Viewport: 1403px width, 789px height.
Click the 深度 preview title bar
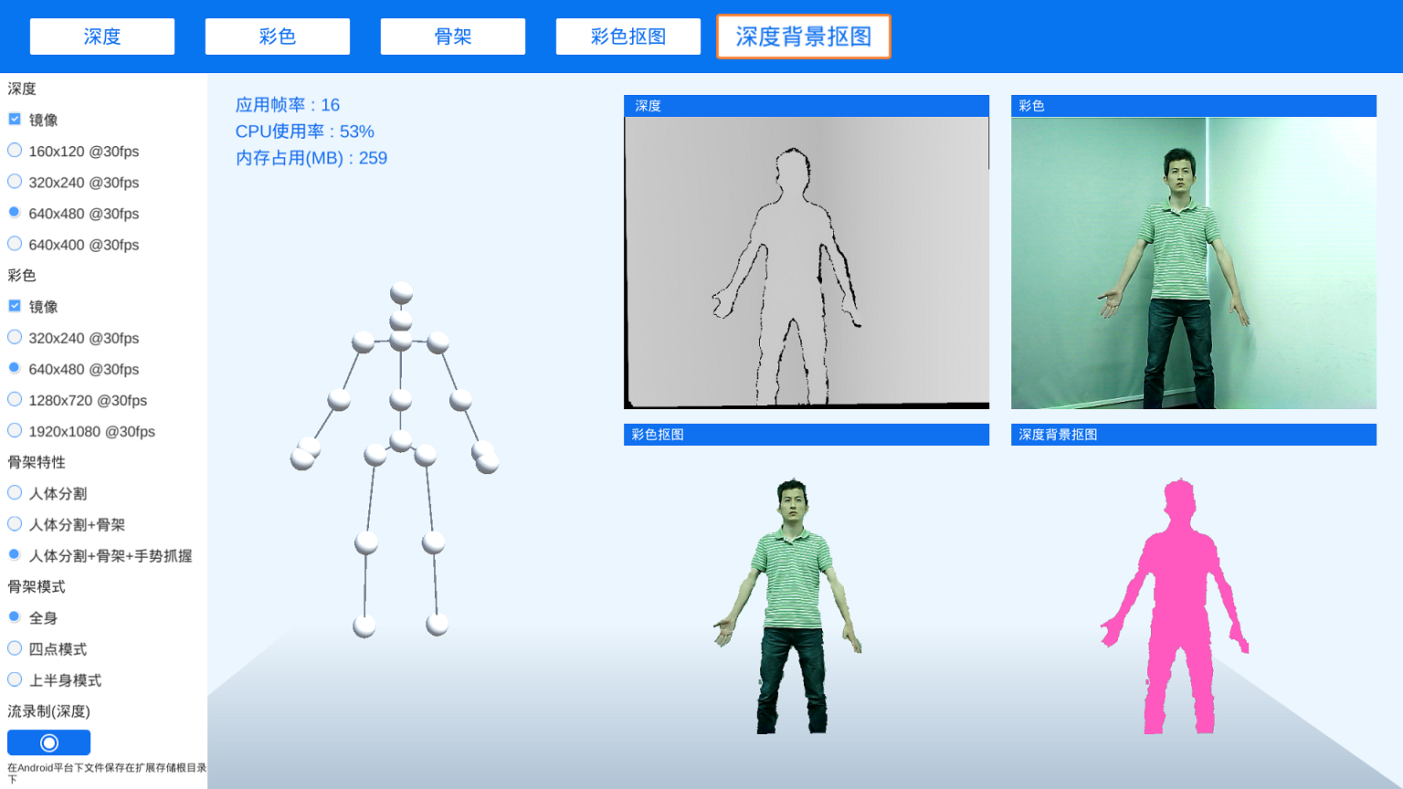(x=807, y=106)
